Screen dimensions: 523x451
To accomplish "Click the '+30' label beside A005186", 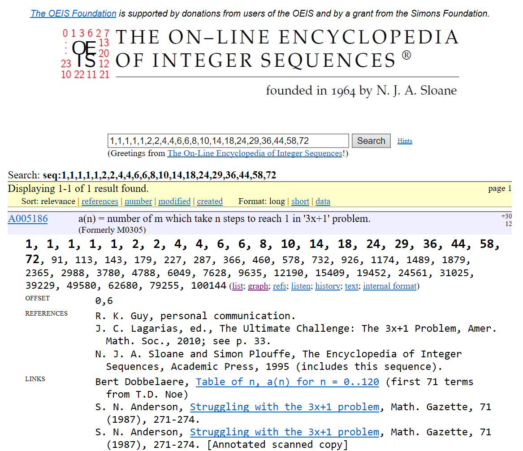I will click(506, 216).
